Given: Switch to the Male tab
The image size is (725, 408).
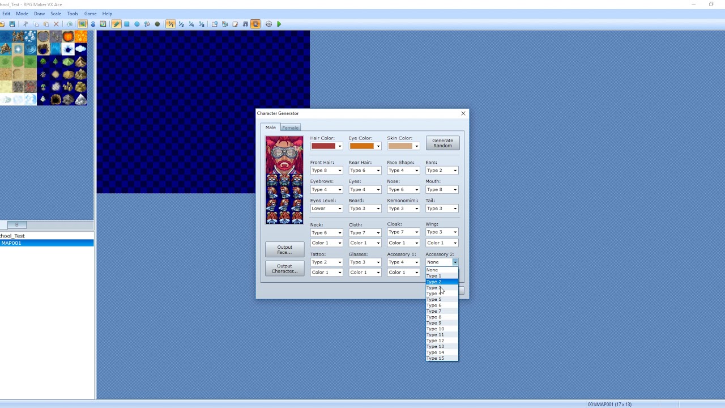Looking at the screenshot, I should [271, 127].
